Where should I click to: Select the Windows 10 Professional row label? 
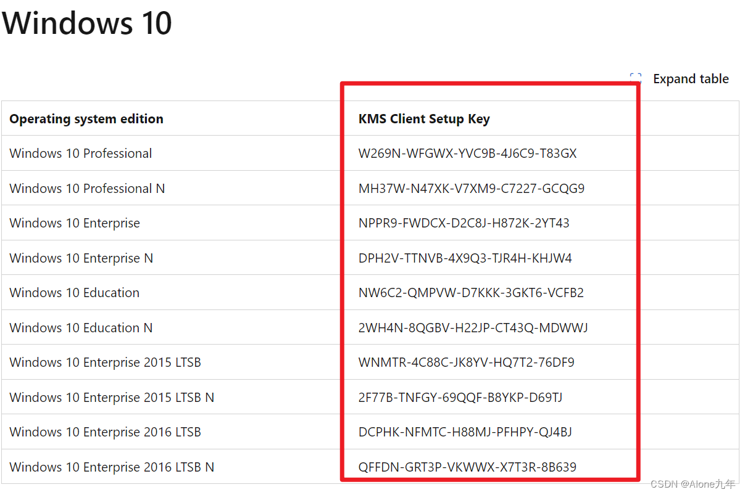coord(81,153)
